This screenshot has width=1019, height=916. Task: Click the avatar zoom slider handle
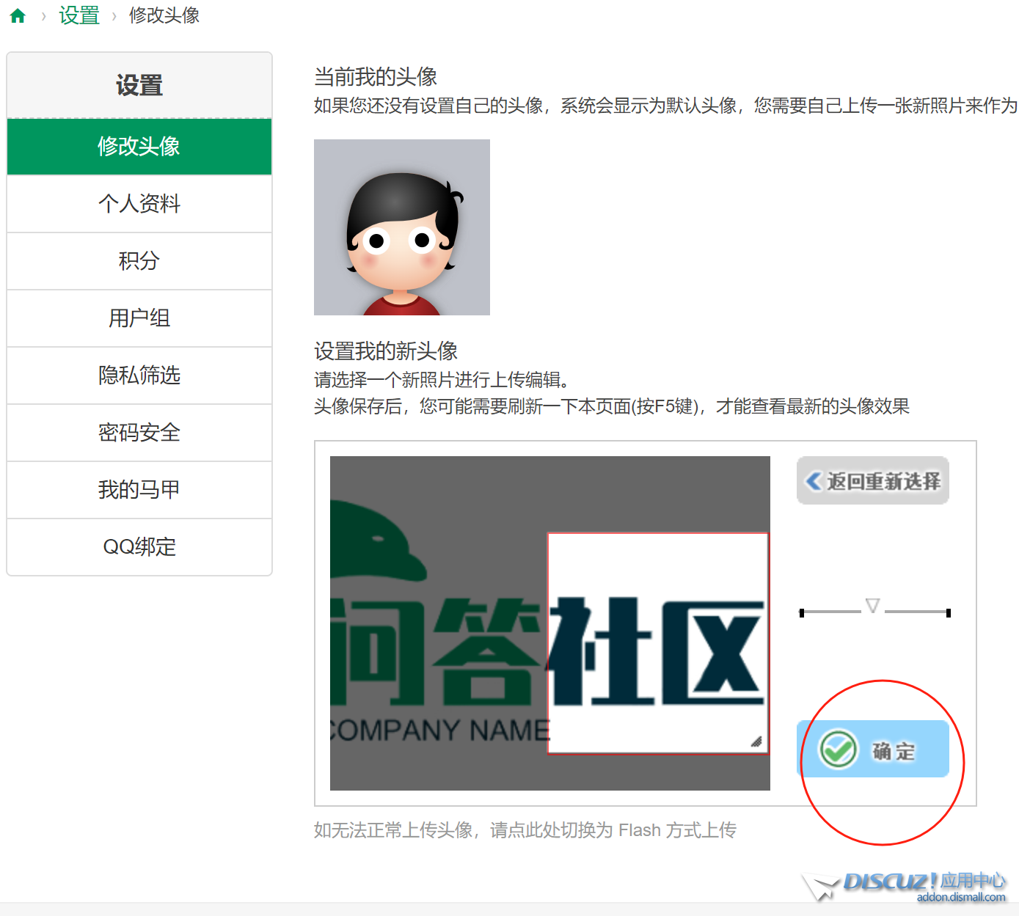(x=872, y=606)
